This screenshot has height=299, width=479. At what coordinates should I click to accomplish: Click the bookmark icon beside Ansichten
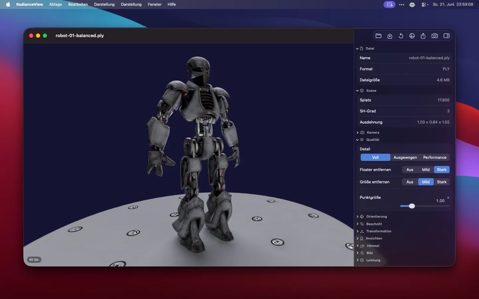click(362, 239)
